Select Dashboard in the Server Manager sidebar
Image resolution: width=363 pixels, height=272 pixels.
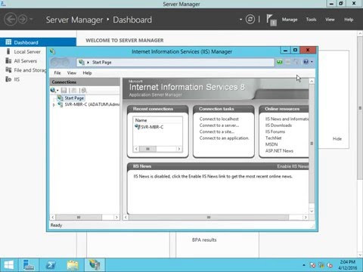point(38,42)
